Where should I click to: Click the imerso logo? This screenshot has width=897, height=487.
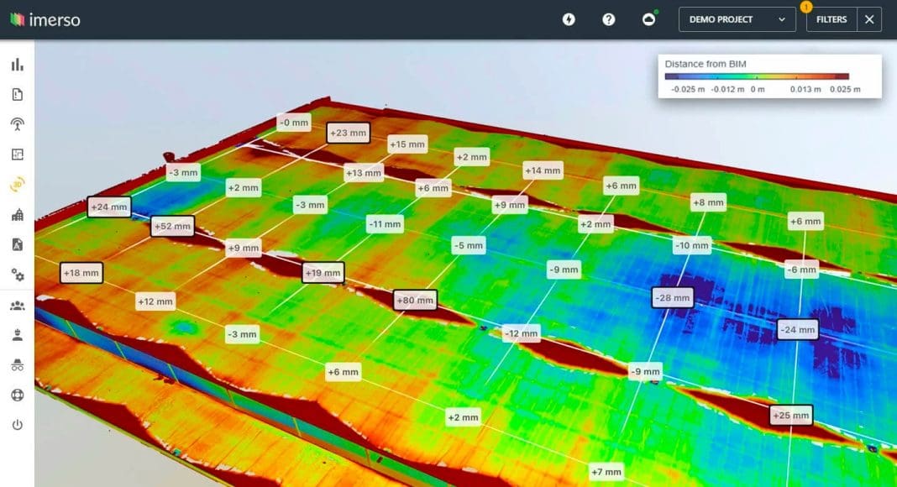click(x=45, y=19)
